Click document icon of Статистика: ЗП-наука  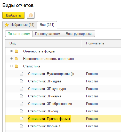(21, 96)
